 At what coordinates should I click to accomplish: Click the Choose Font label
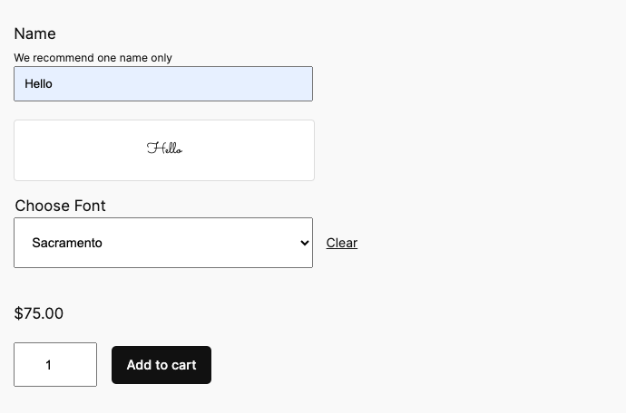[x=61, y=206]
